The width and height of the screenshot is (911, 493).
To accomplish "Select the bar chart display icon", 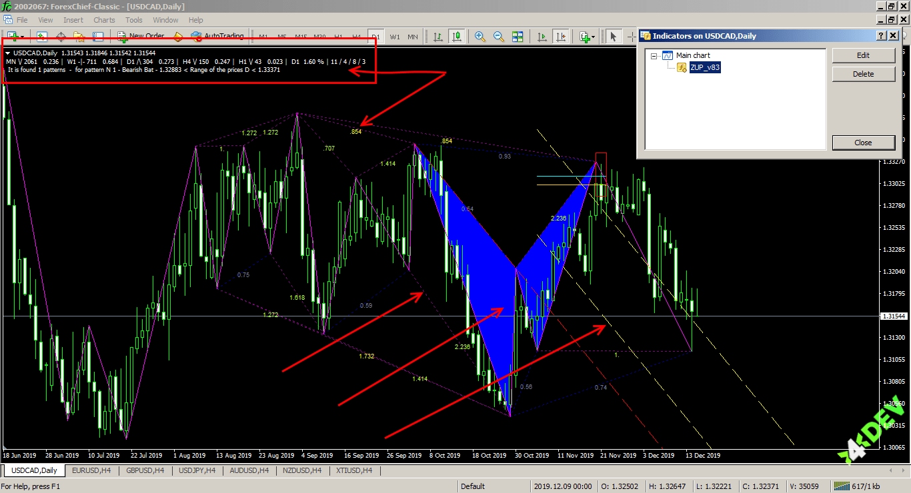I will (438, 37).
